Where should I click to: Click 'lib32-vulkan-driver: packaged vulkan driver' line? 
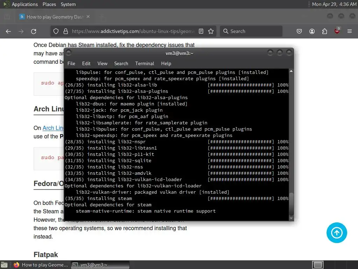(152, 192)
